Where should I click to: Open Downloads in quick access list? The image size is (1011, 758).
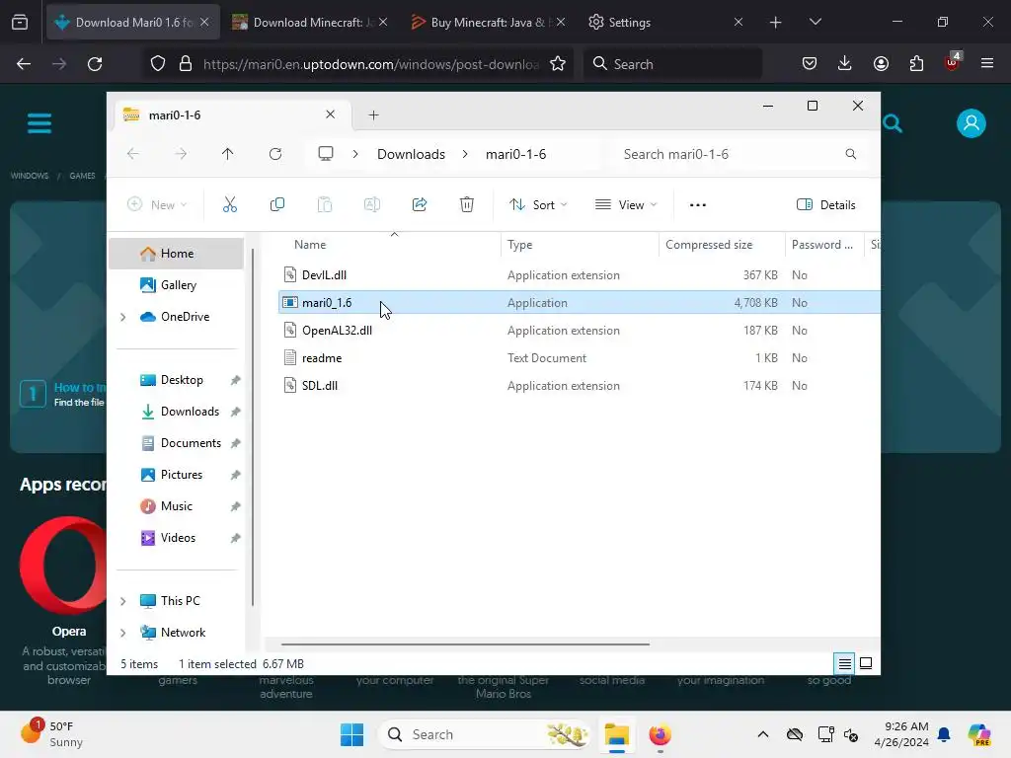pos(176,412)
